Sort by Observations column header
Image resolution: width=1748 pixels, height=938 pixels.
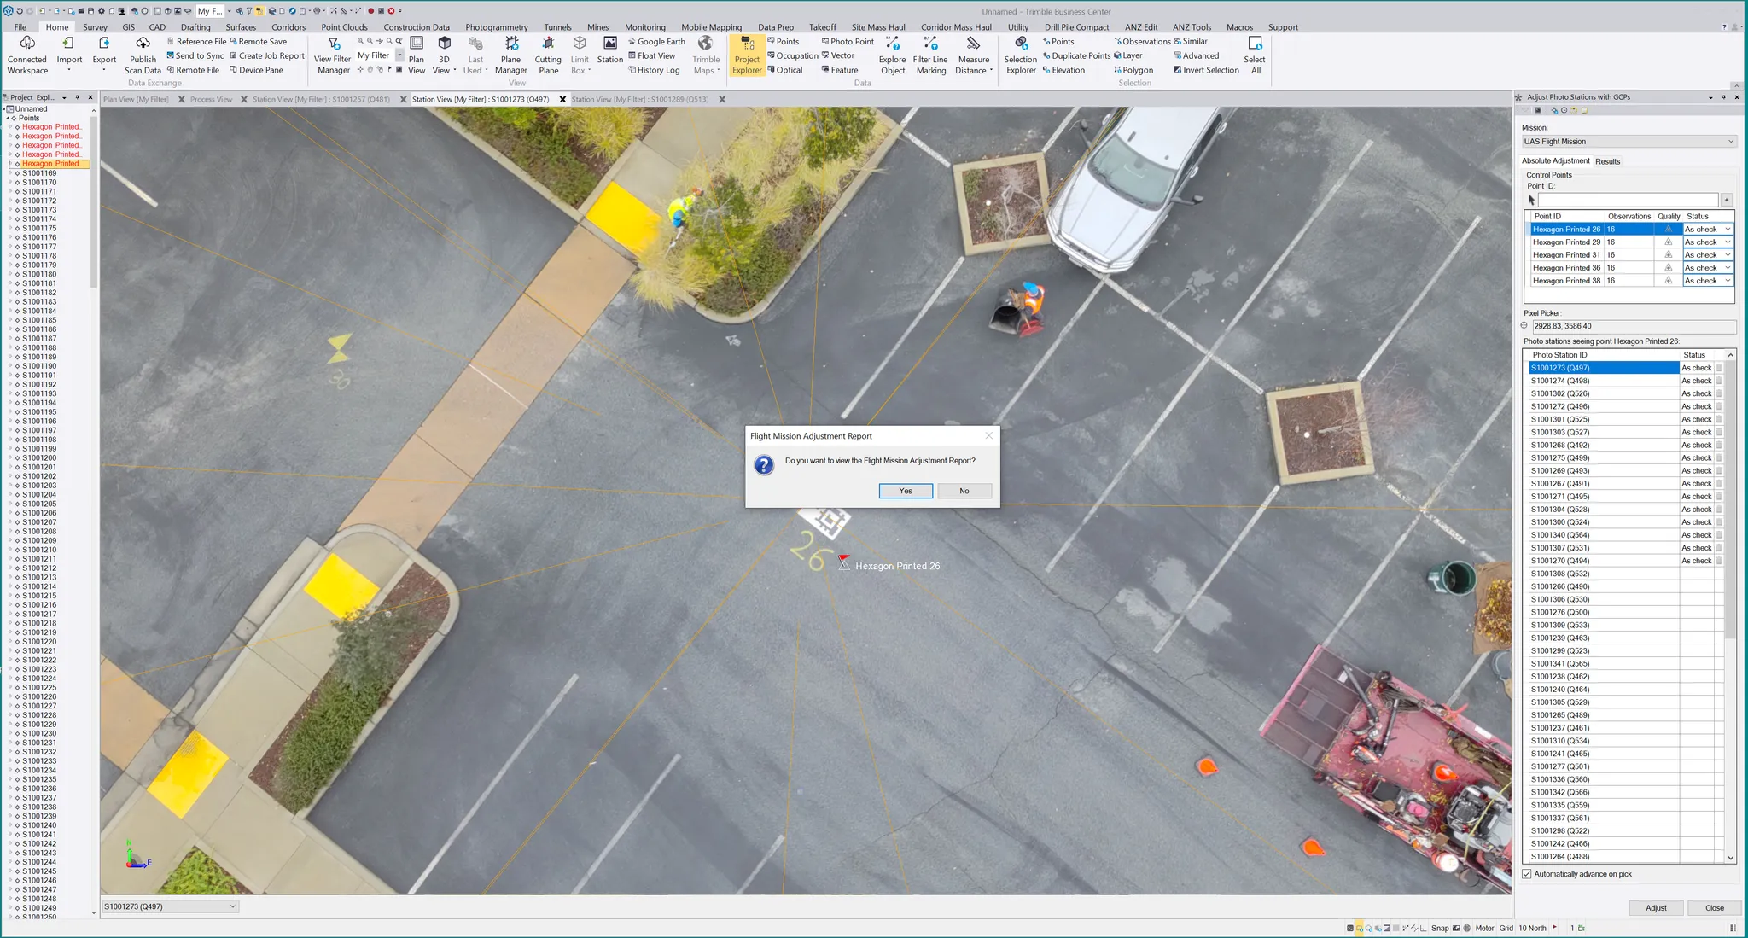tap(1629, 216)
